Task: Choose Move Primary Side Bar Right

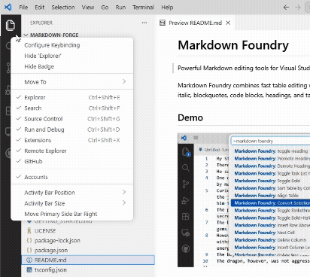Action: point(72,214)
